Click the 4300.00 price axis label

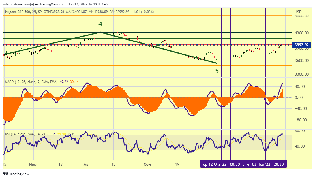pyautogui.click(x=302, y=33)
